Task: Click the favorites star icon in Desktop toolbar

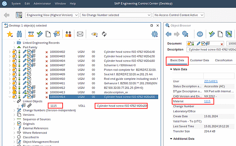Action: (x=10, y=34)
